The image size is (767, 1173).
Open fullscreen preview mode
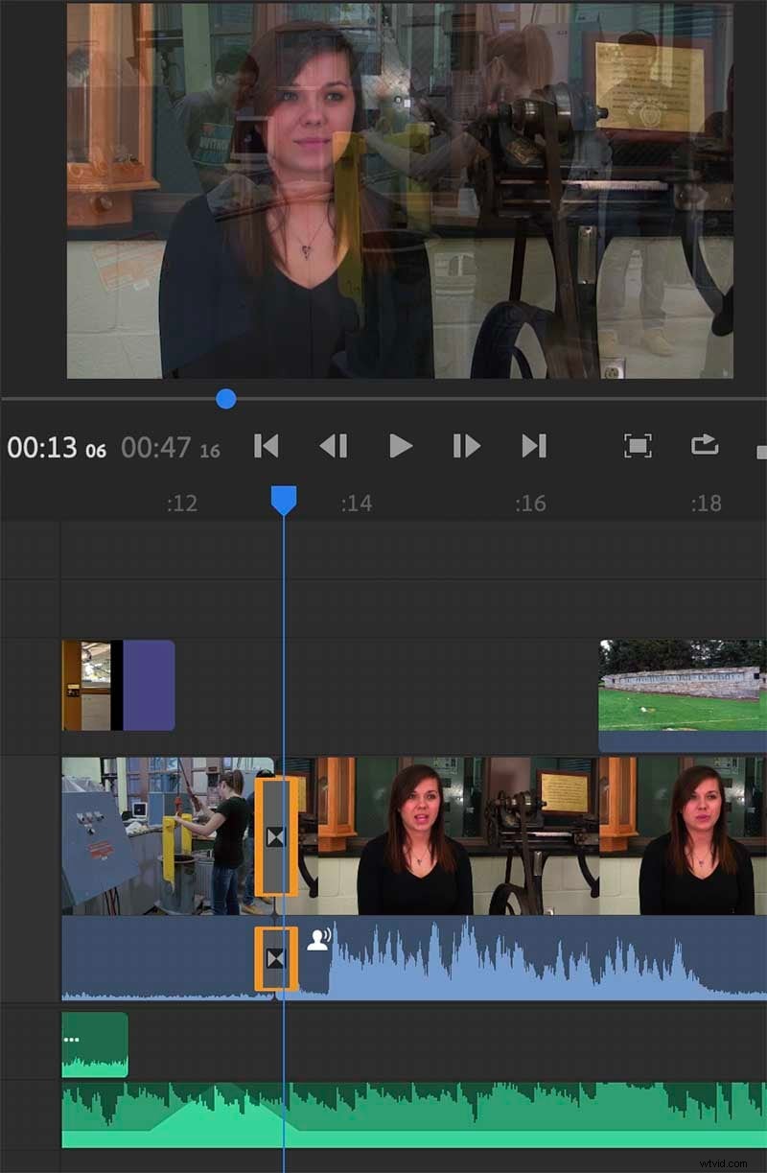click(x=638, y=446)
